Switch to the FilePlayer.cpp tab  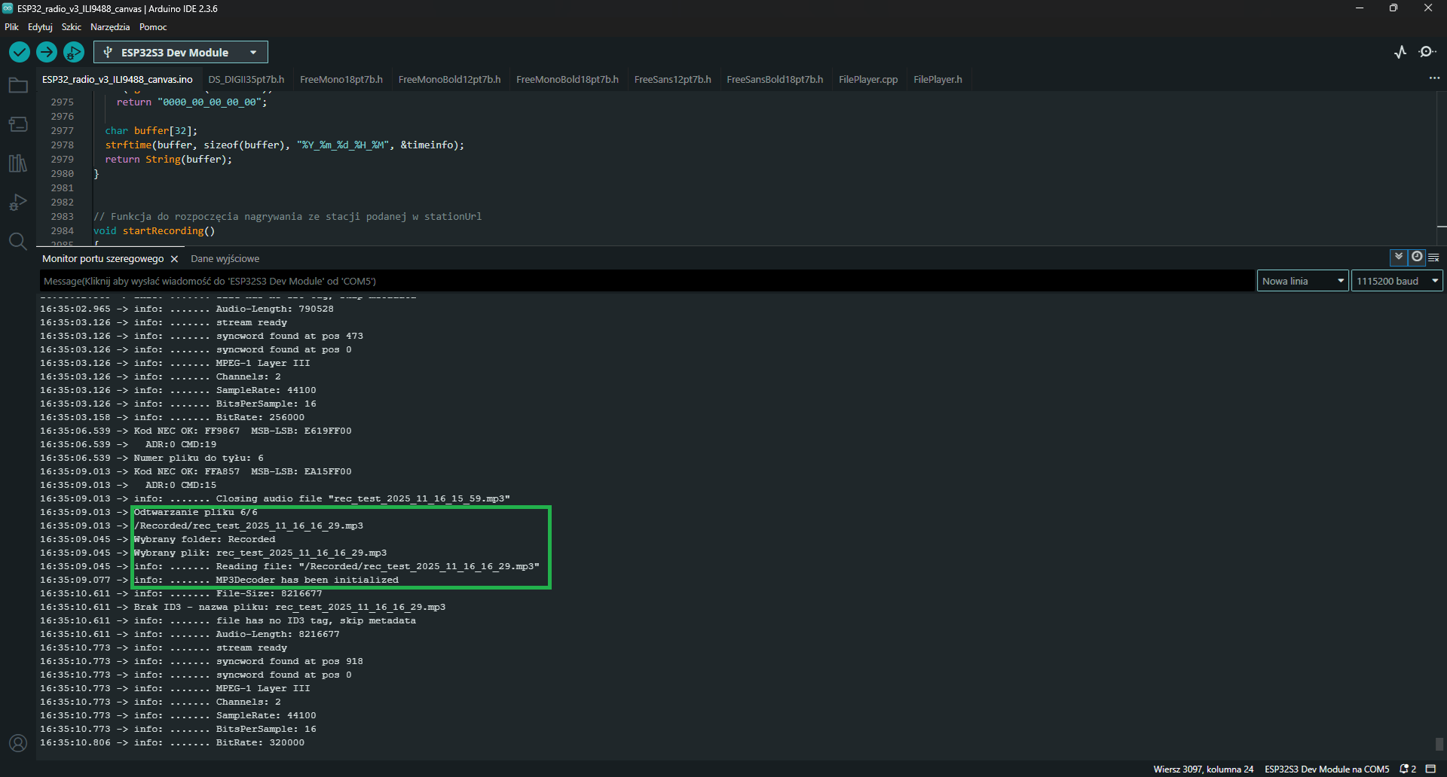point(868,79)
